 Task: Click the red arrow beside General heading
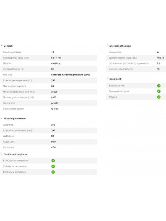point(1,46)
